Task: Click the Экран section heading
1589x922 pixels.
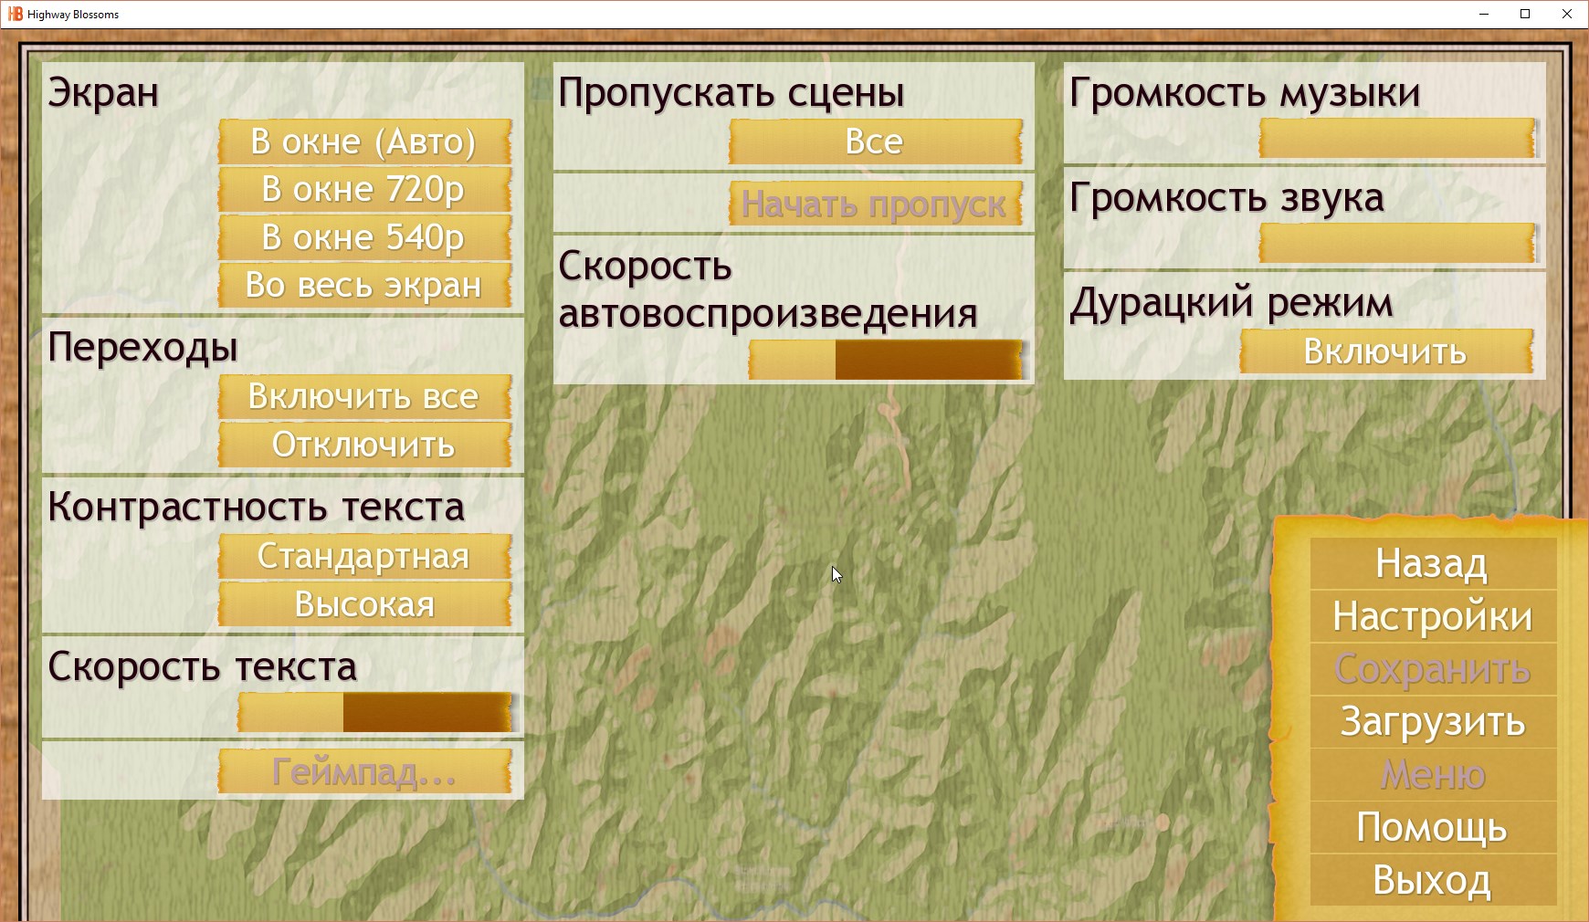Action: coord(103,93)
